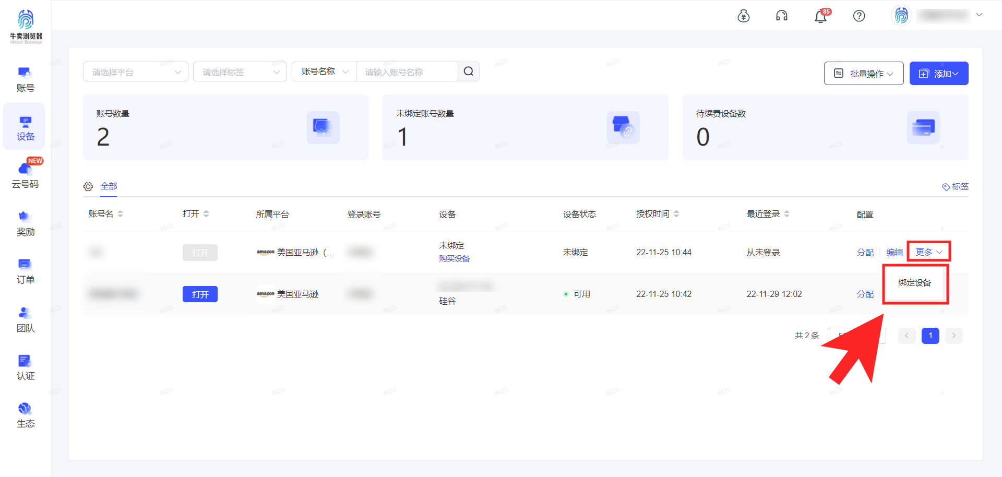Sort table by 授权时间 column
Viewport: 1002px width, 477px height.
(x=658, y=214)
